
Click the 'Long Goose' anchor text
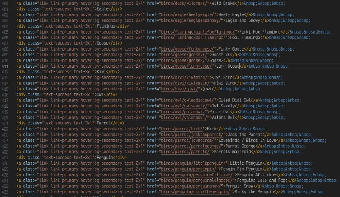(x=228, y=66)
